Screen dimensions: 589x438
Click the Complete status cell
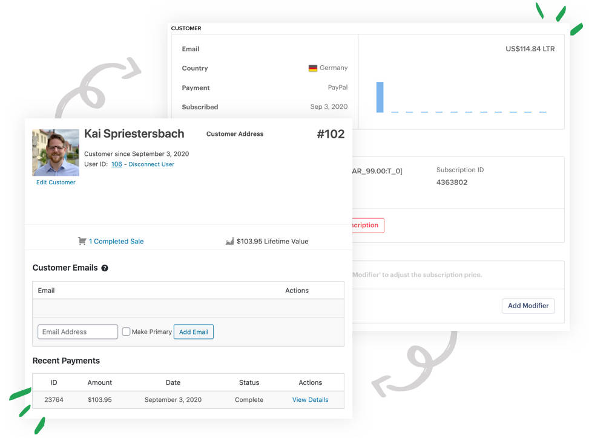tap(249, 400)
